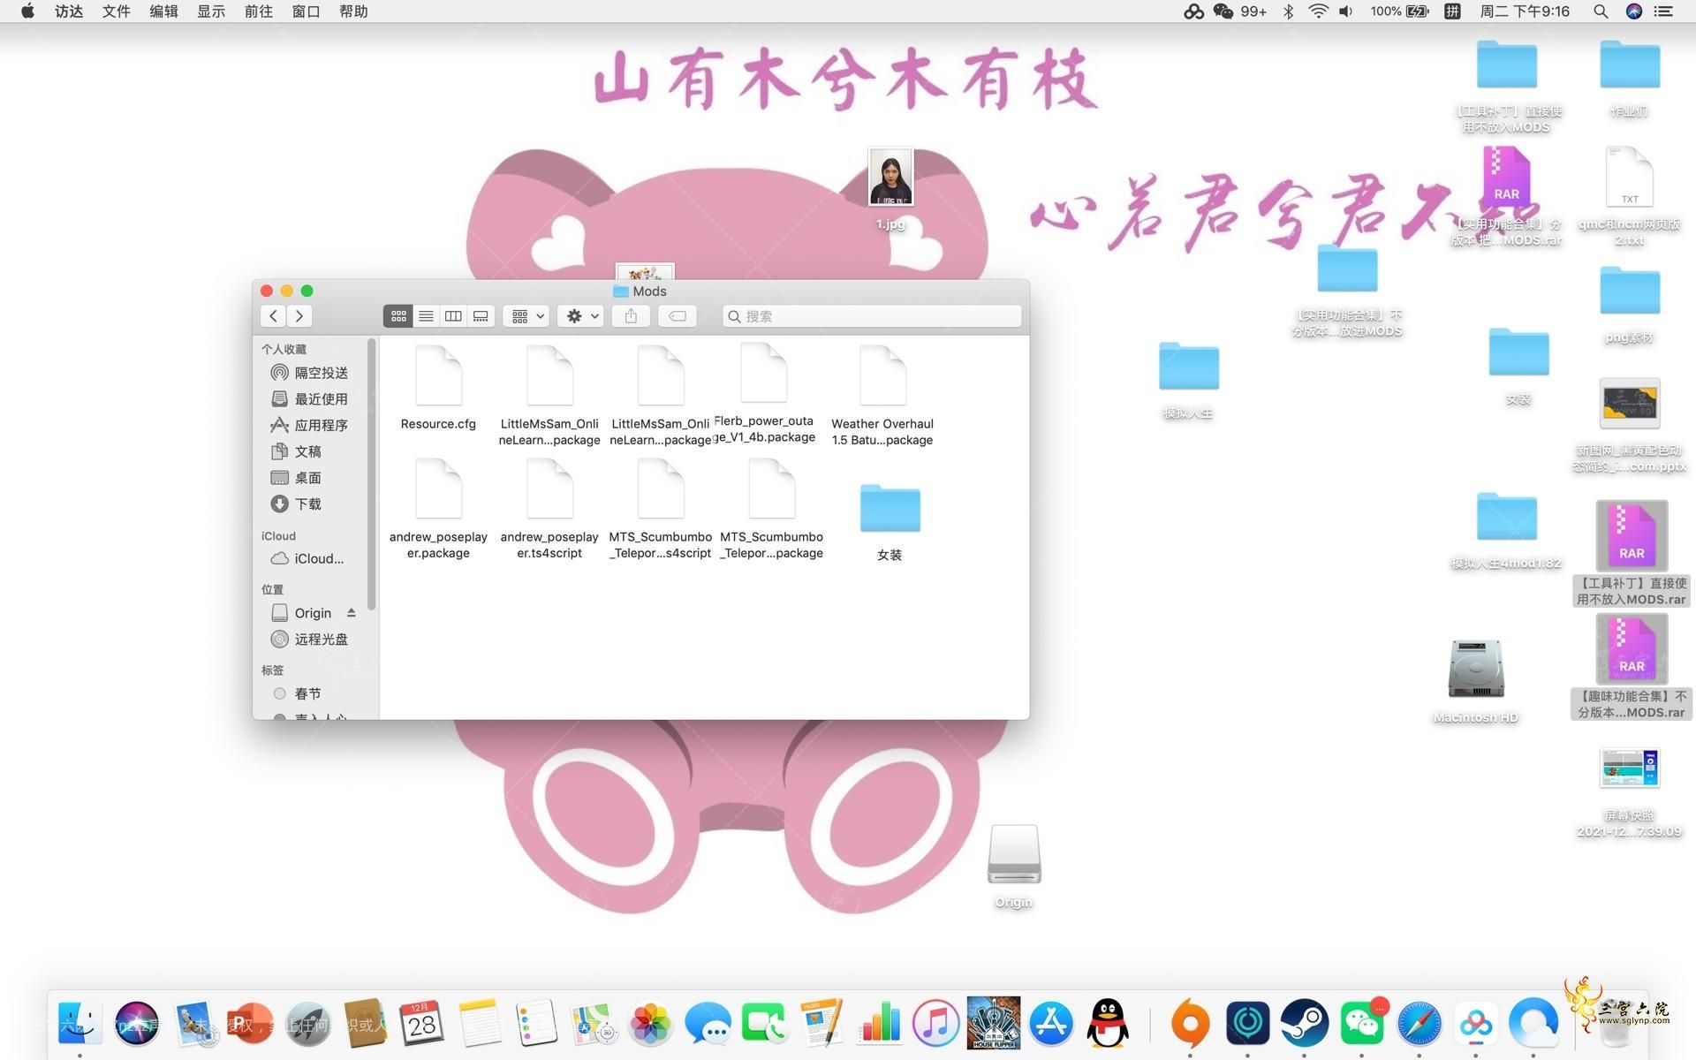Click the Finder sidebar scrollbar

click(372, 474)
